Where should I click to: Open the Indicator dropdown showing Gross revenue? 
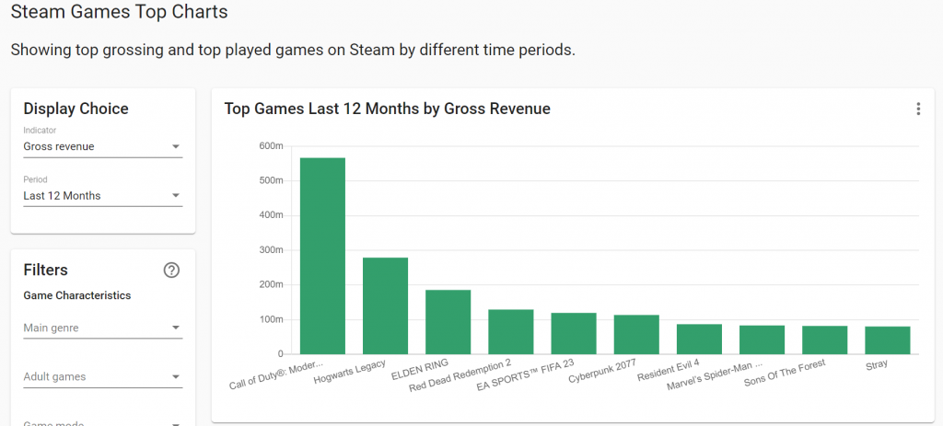(x=103, y=146)
